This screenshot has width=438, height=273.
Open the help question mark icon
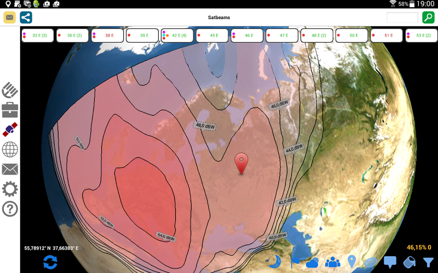(10, 209)
